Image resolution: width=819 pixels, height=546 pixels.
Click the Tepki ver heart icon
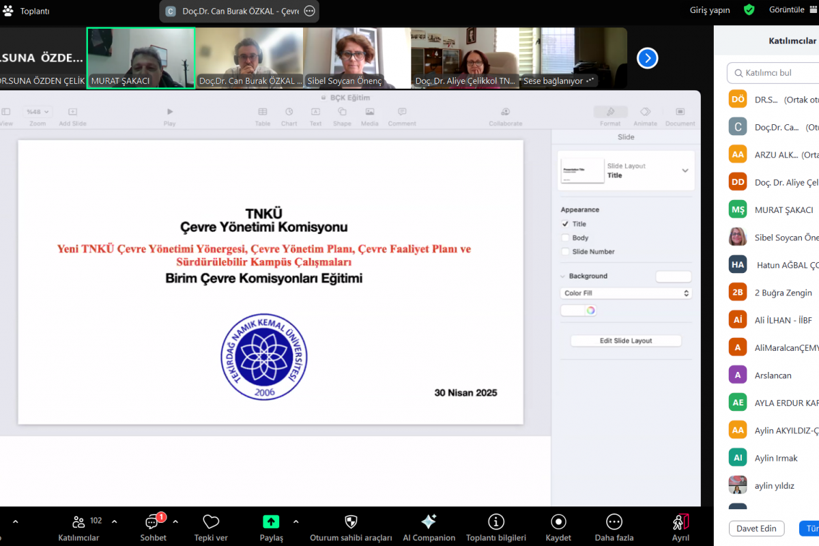coord(211,522)
